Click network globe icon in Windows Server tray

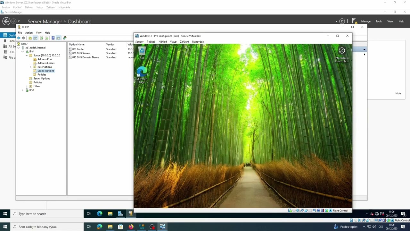(377, 214)
